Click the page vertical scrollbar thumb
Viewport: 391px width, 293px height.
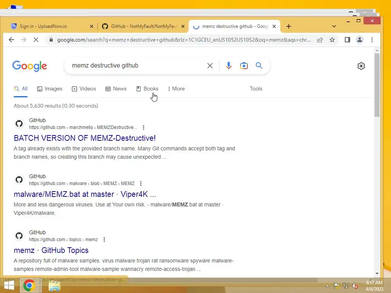point(377,85)
